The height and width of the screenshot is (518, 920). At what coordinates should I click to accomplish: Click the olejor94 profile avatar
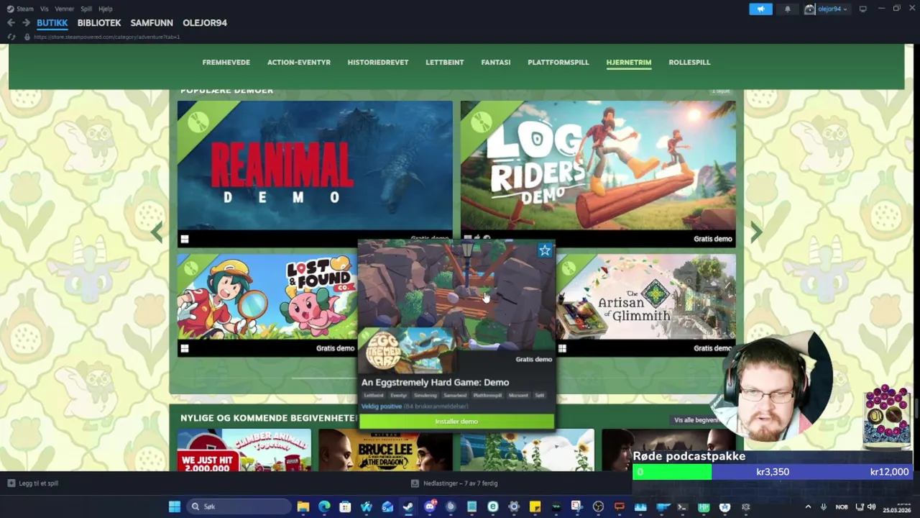tap(810, 9)
